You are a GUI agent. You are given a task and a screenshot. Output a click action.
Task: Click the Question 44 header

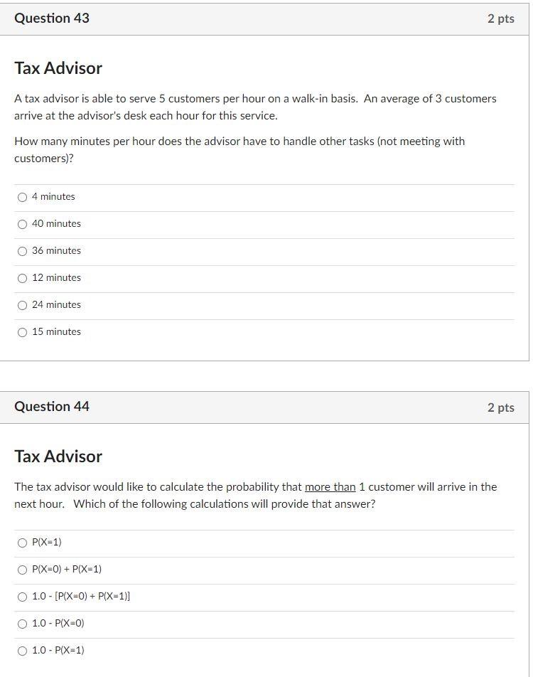pos(52,406)
